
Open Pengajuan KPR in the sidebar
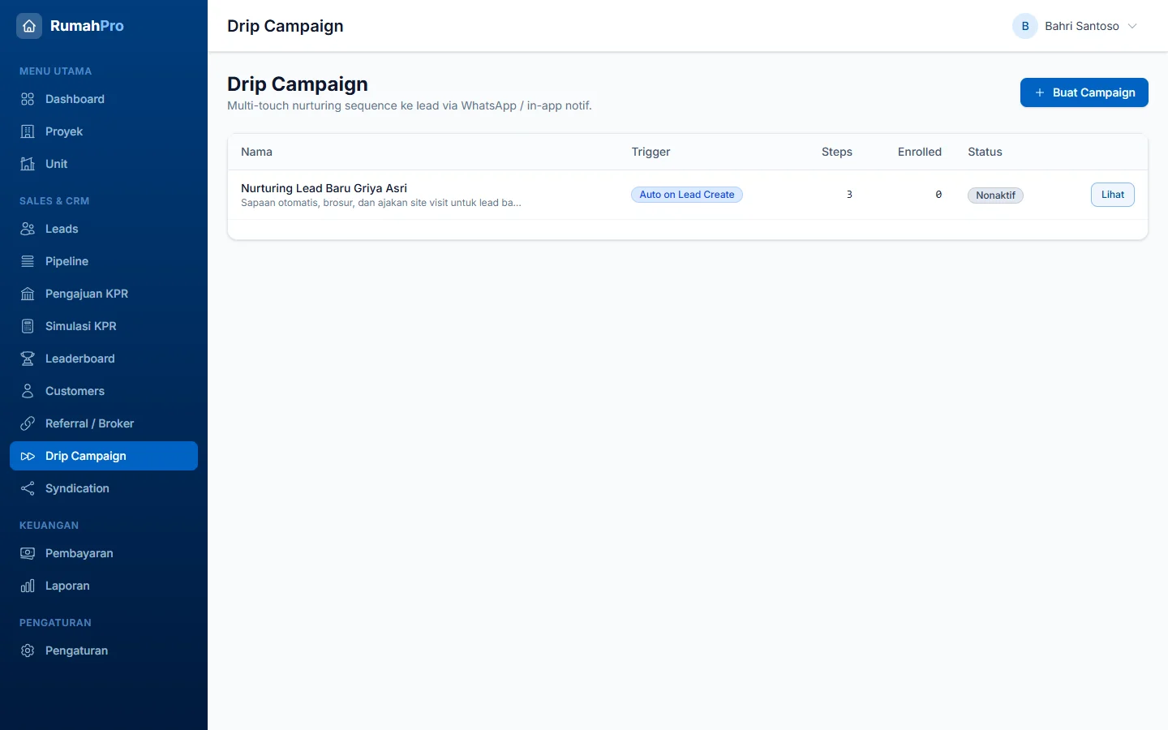[x=104, y=294]
